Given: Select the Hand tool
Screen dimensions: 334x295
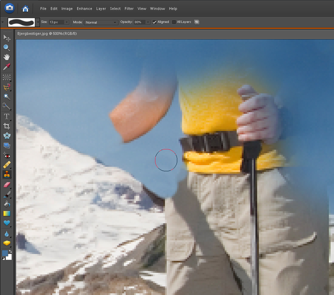Looking at the screenshot, I should [x=6, y=57].
